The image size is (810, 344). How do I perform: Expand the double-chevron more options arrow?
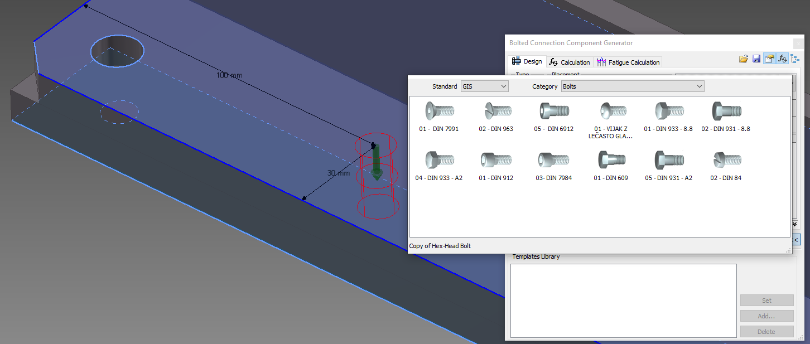point(794,224)
